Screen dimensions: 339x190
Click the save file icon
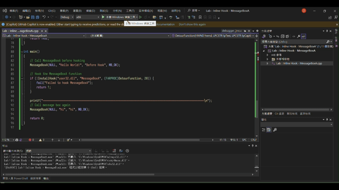click(x=33, y=17)
